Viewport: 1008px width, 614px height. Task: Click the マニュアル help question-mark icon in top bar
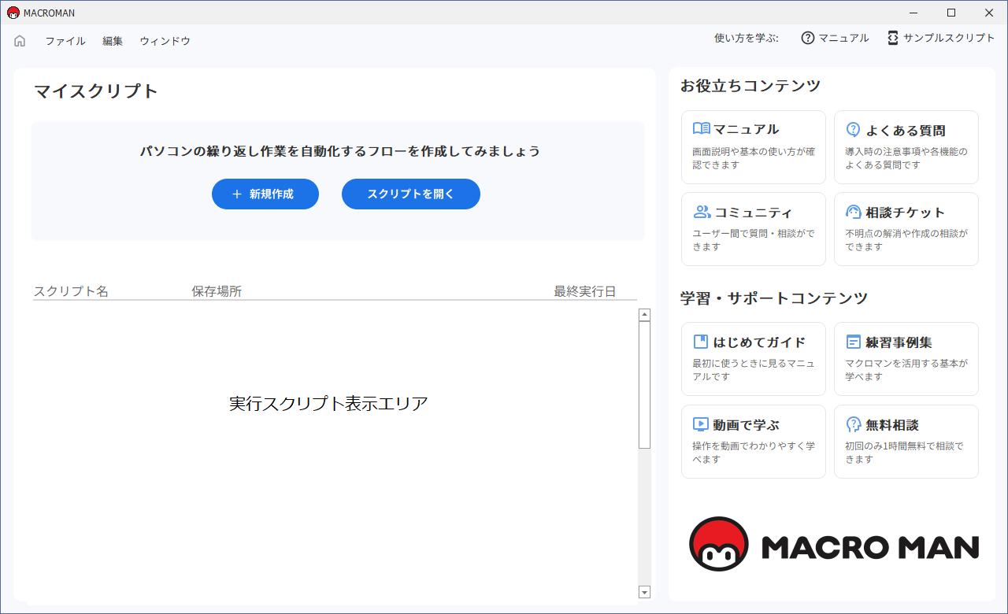coord(807,38)
